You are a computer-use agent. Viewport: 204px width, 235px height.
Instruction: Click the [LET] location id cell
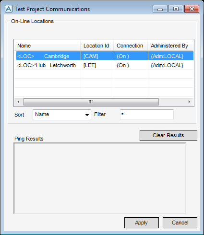pyautogui.click(x=90, y=65)
